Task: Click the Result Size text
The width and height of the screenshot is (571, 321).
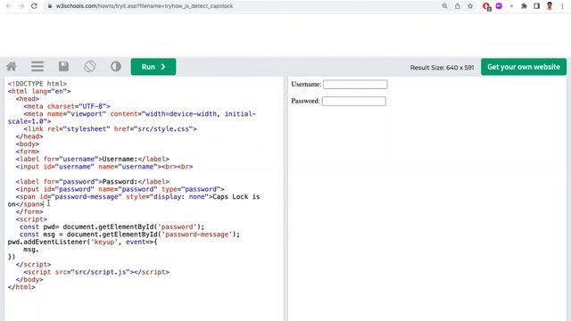Action: (x=443, y=68)
